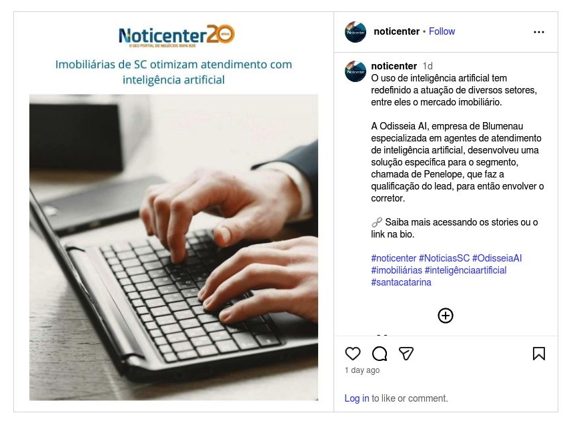Screen dimensions: 567x425
Task: Open the three-dot more options menu
Action: tap(538, 32)
